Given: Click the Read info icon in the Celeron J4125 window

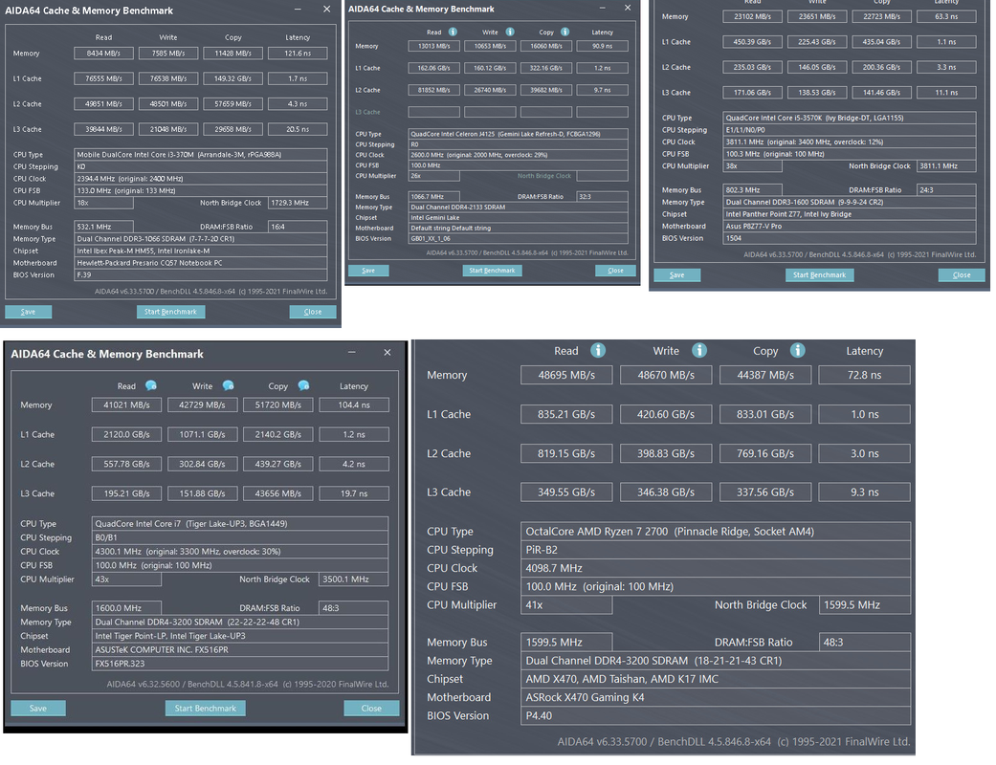Looking at the screenshot, I should coord(453,32).
